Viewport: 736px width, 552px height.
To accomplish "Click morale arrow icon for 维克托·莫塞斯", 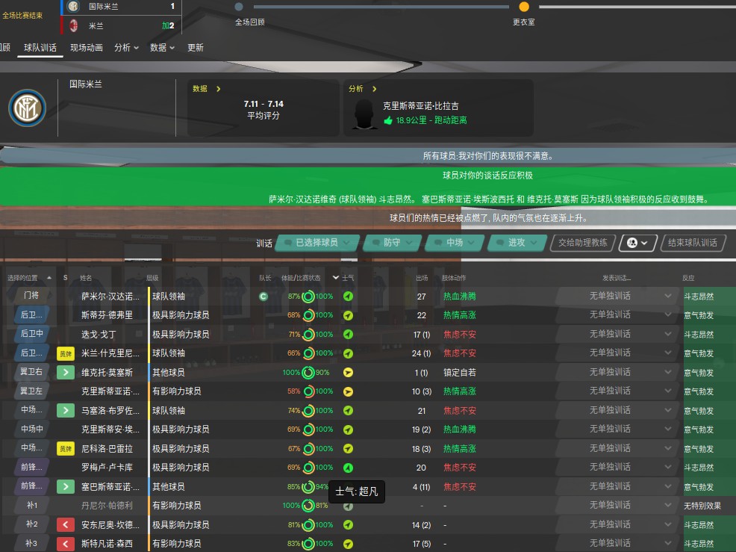I will [x=349, y=372].
